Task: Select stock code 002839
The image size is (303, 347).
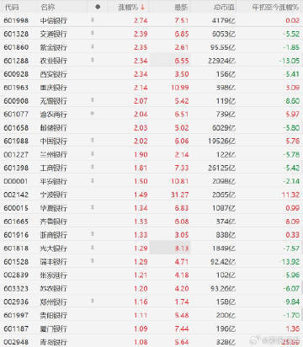Action: pyautogui.click(x=16, y=275)
